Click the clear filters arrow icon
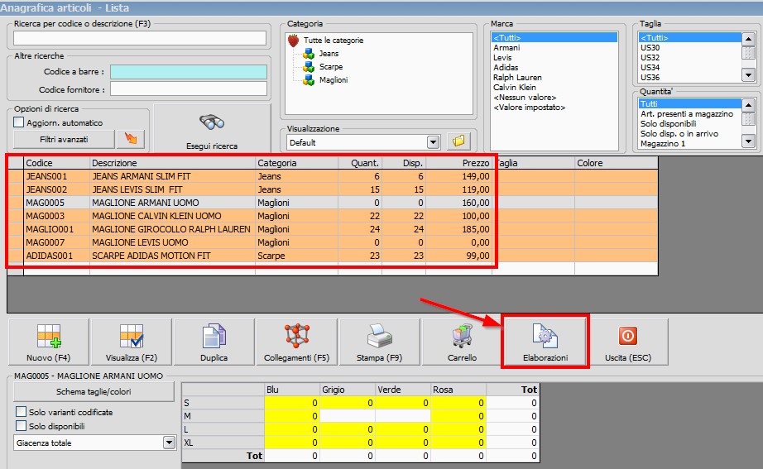The image size is (763, 469). point(131,139)
